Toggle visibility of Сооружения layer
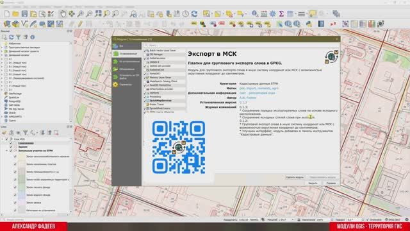The width and height of the screenshot is (410, 231). (11, 143)
